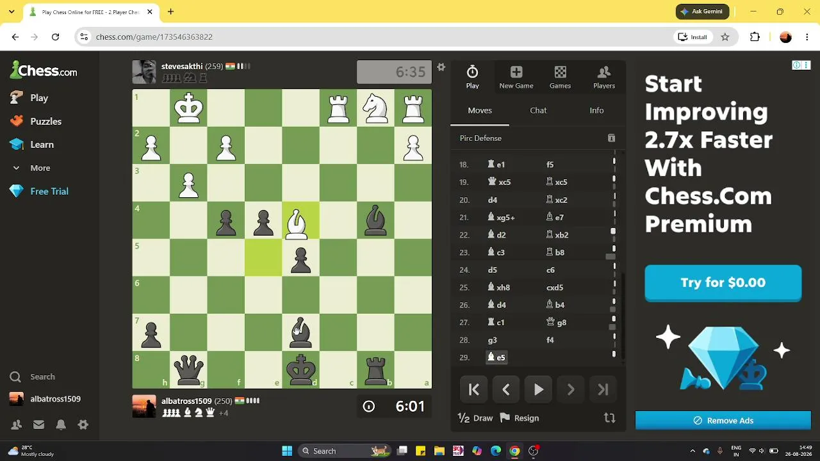Image resolution: width=820 pixels, height=461 pixels.
Task: Select move 24 d5 in move list
Action: [492, 270]
